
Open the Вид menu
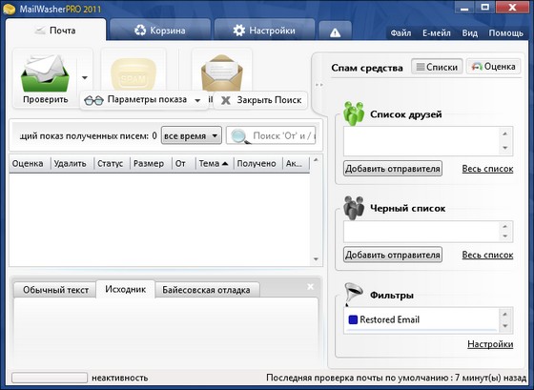pyautogui.click(x=469, y=33)
